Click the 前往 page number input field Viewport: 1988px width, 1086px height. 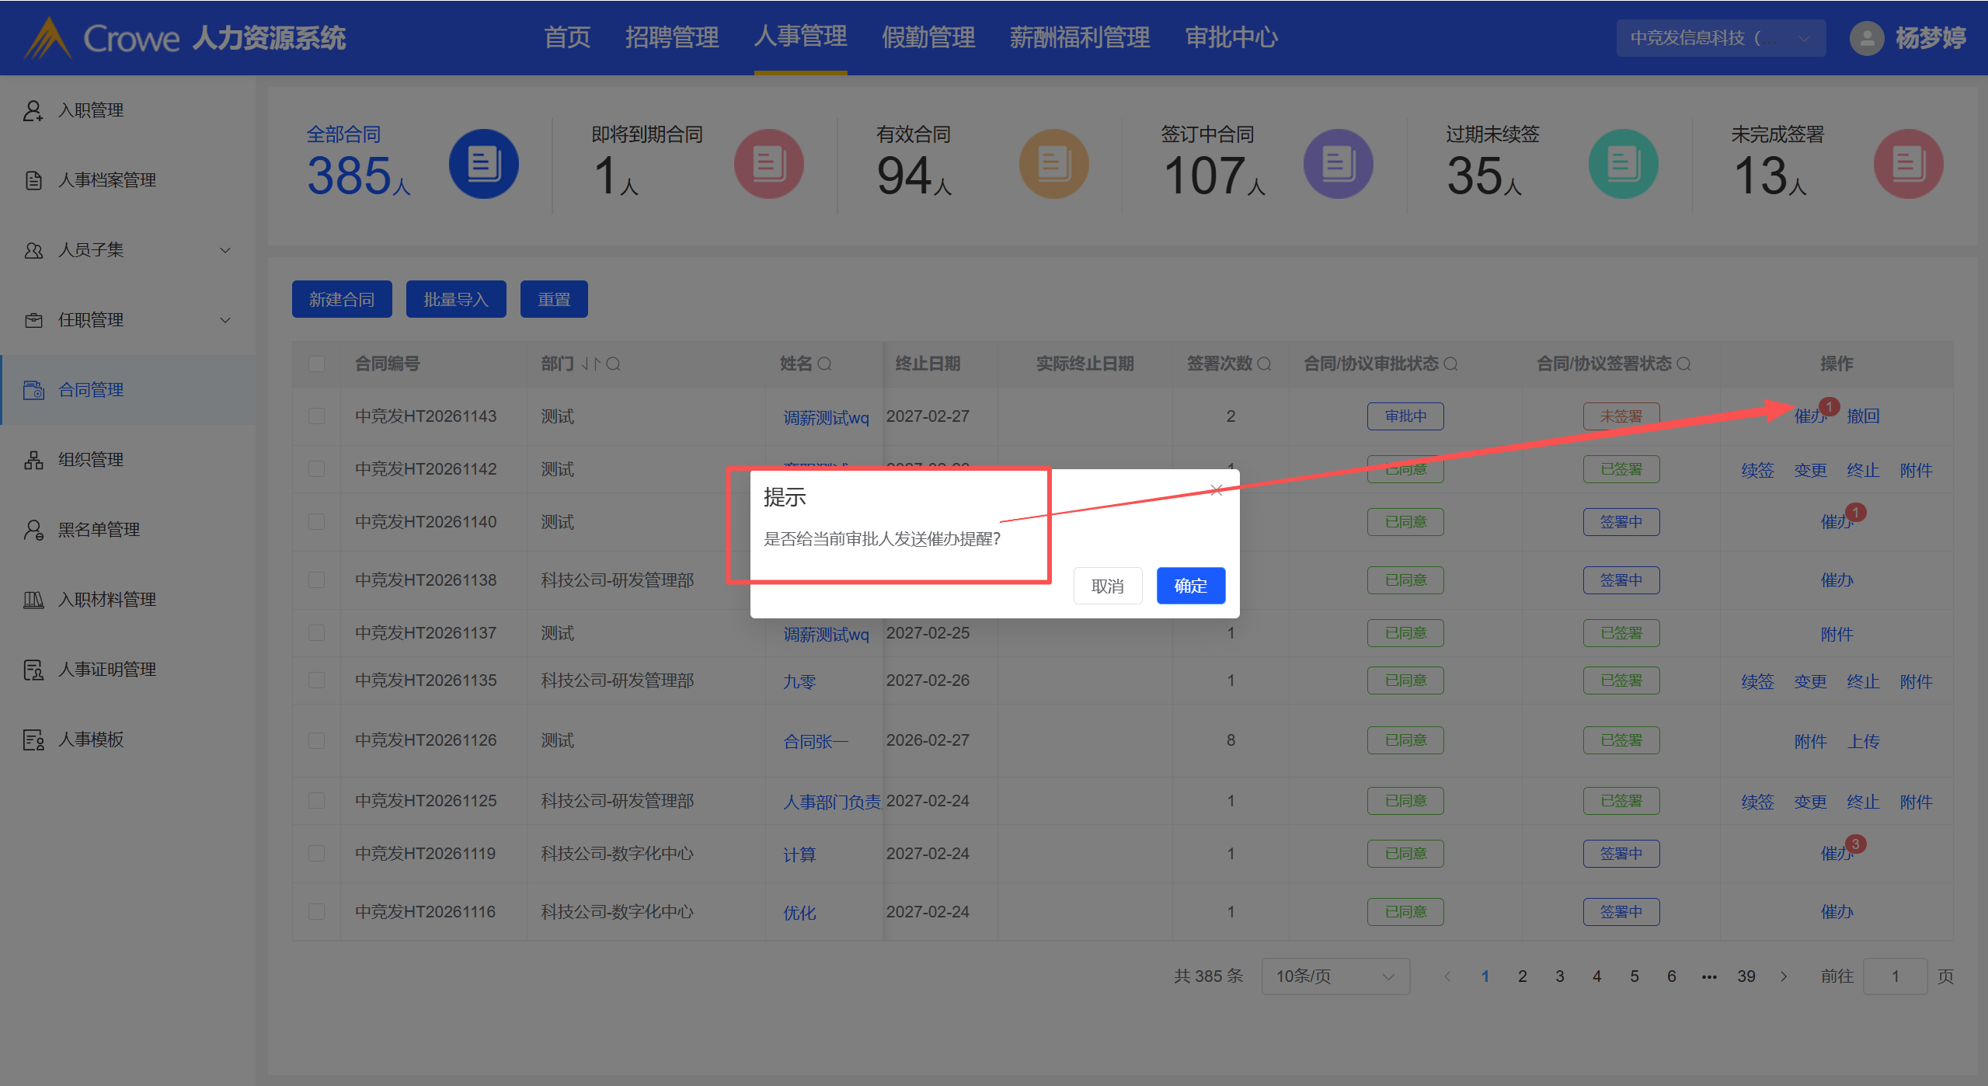(1894, 976)
